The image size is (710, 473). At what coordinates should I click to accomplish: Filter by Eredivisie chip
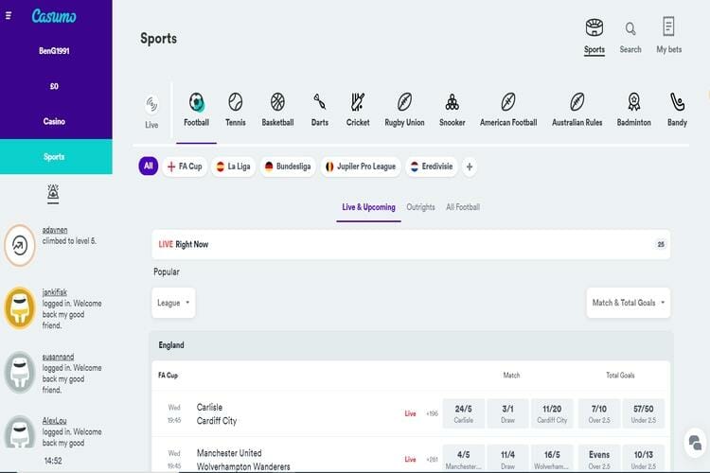[x=432, y=166]
